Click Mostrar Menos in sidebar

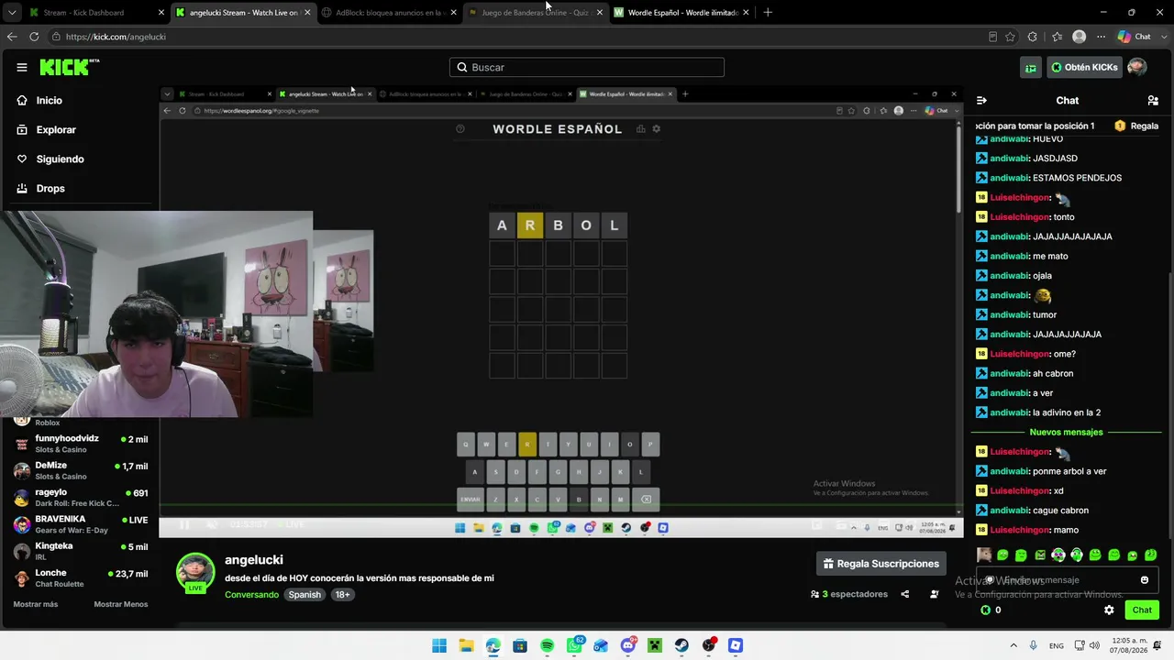[120, 604]
